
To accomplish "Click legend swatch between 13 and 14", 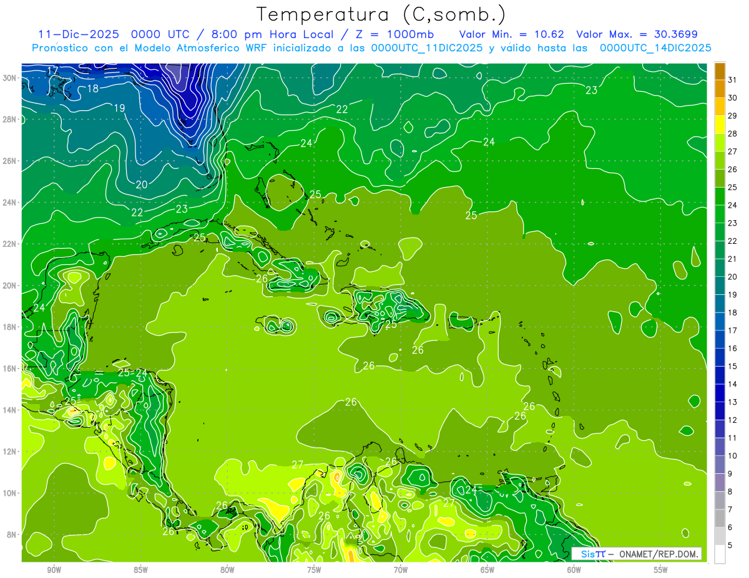I will click(x=720, y=393).
